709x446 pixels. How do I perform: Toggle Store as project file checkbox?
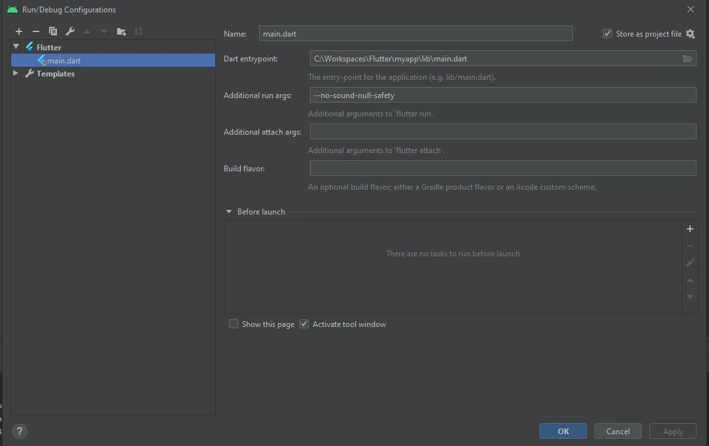pos(607,33)
